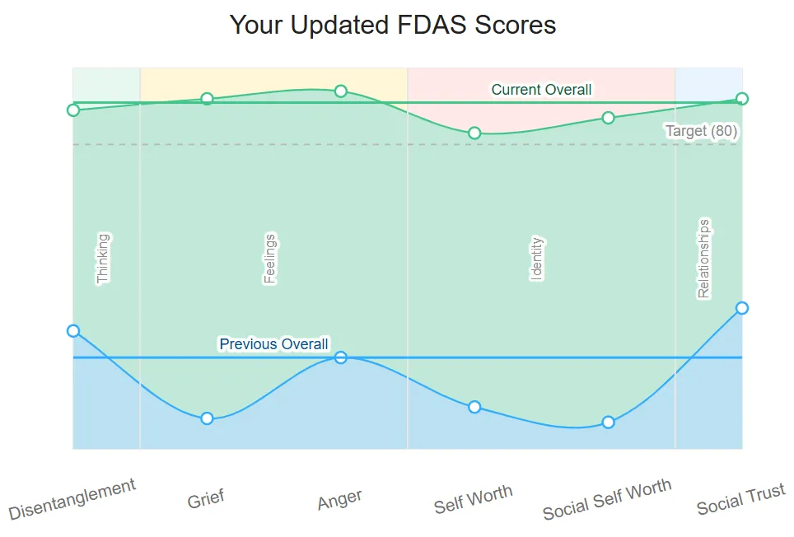Image resolution: width=794 pixels, height=537 pixels.
Task: Click the previous Social Self Worth point
Action: pos(608,422)
